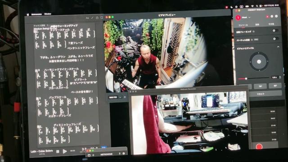Viewport: 288px width, 162px height.
Task: Click the play button in the chord chart app
Action: [x=65, y=151]
